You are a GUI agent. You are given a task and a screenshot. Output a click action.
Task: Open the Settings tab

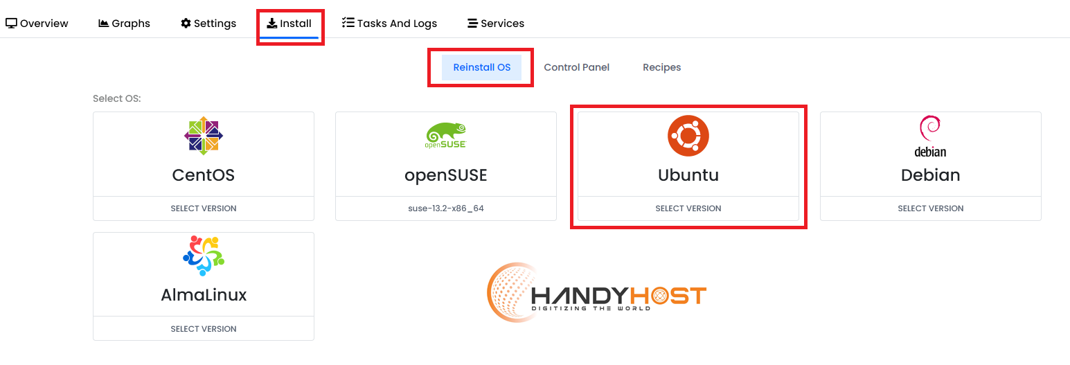tap(208, 23)
